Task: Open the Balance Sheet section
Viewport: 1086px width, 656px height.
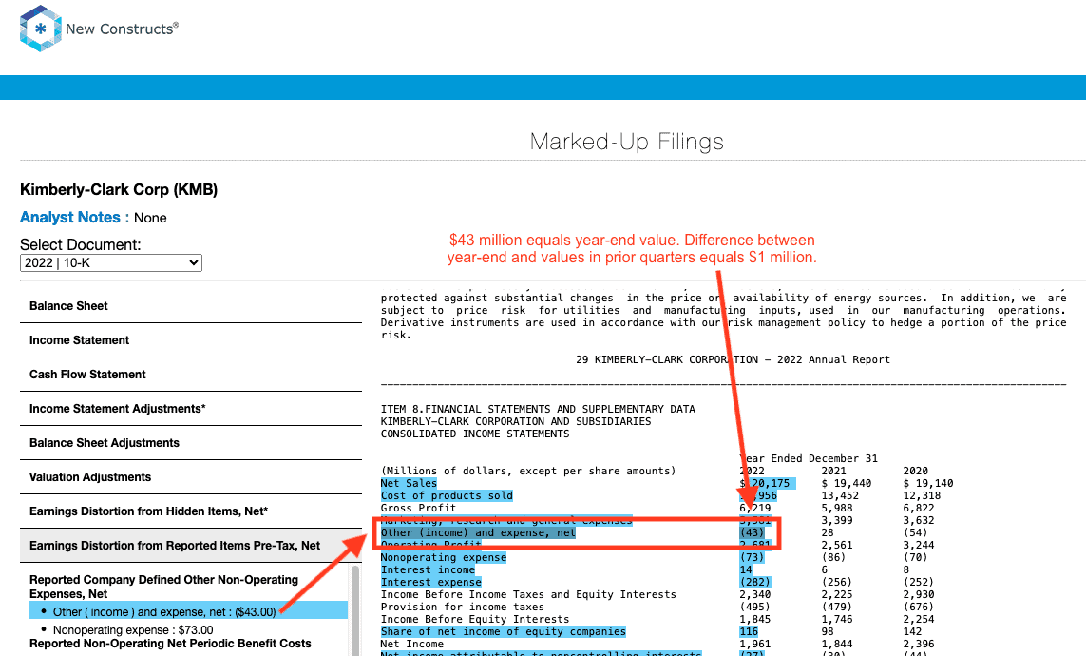Action: click(190, 306)
